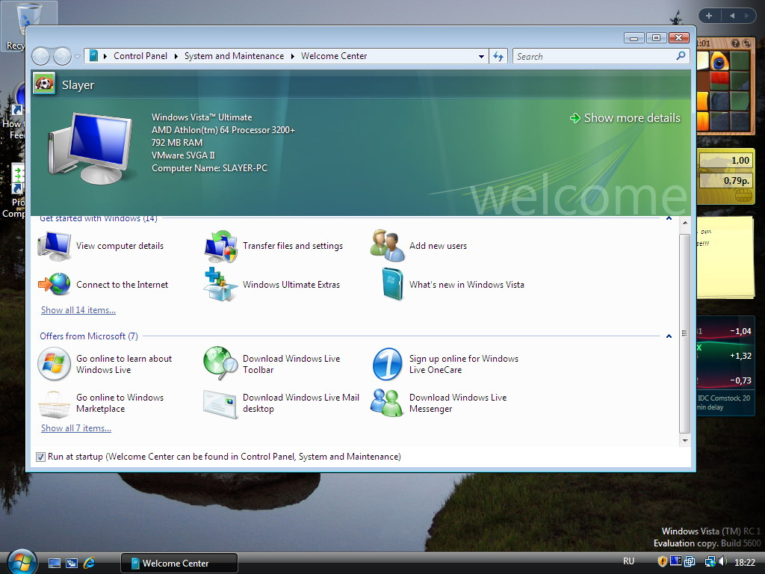Click Windows Live Mail desktop envelope icon
Screen dimensions: 765x574
pos(220,404)
